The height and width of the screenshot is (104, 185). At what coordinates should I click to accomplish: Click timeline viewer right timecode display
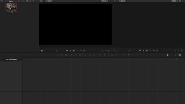pos(175,1)
